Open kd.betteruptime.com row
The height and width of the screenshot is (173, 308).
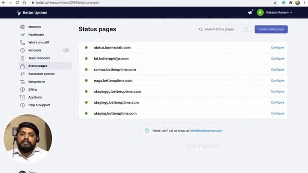click(x=183, y=59)
